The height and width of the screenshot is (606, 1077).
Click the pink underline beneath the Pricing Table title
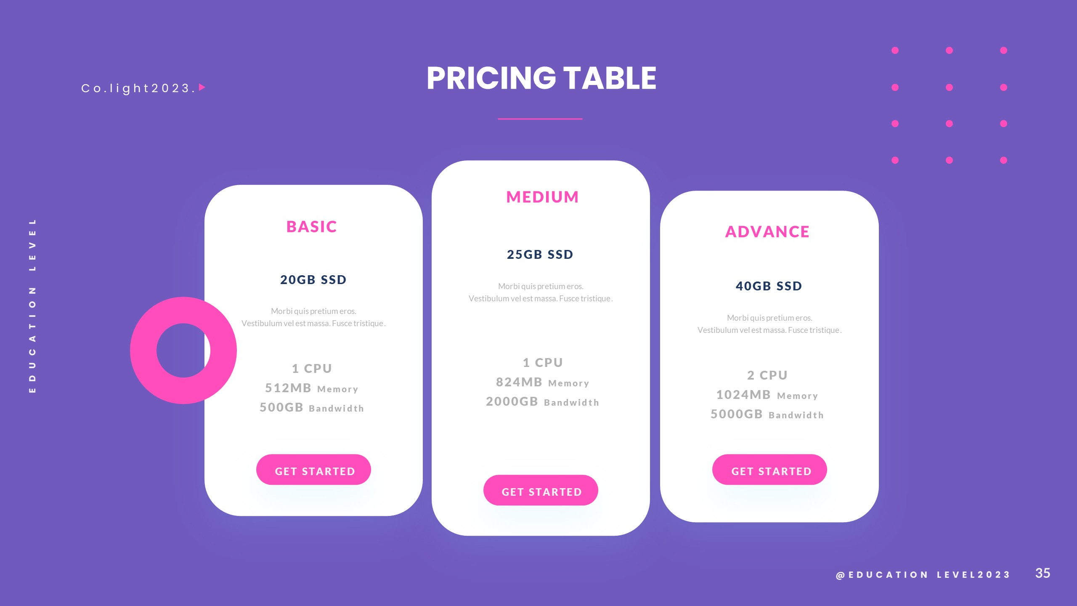pos(540,119)
